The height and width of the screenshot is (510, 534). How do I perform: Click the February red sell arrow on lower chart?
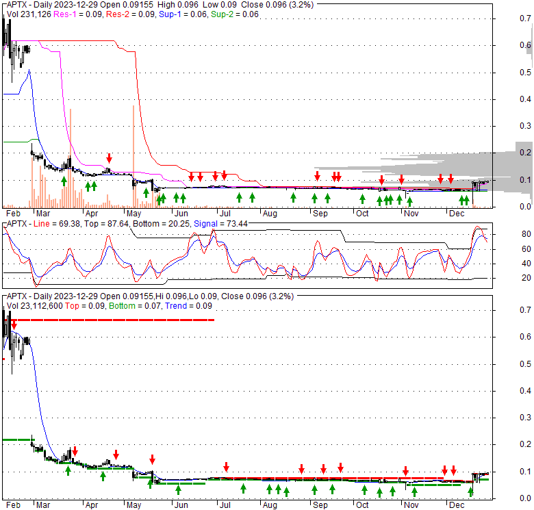coord(14,324)
